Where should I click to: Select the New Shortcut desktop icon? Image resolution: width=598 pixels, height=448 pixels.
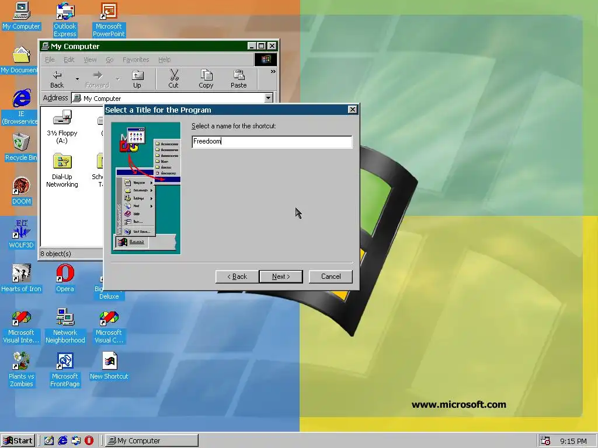point(109,366)
